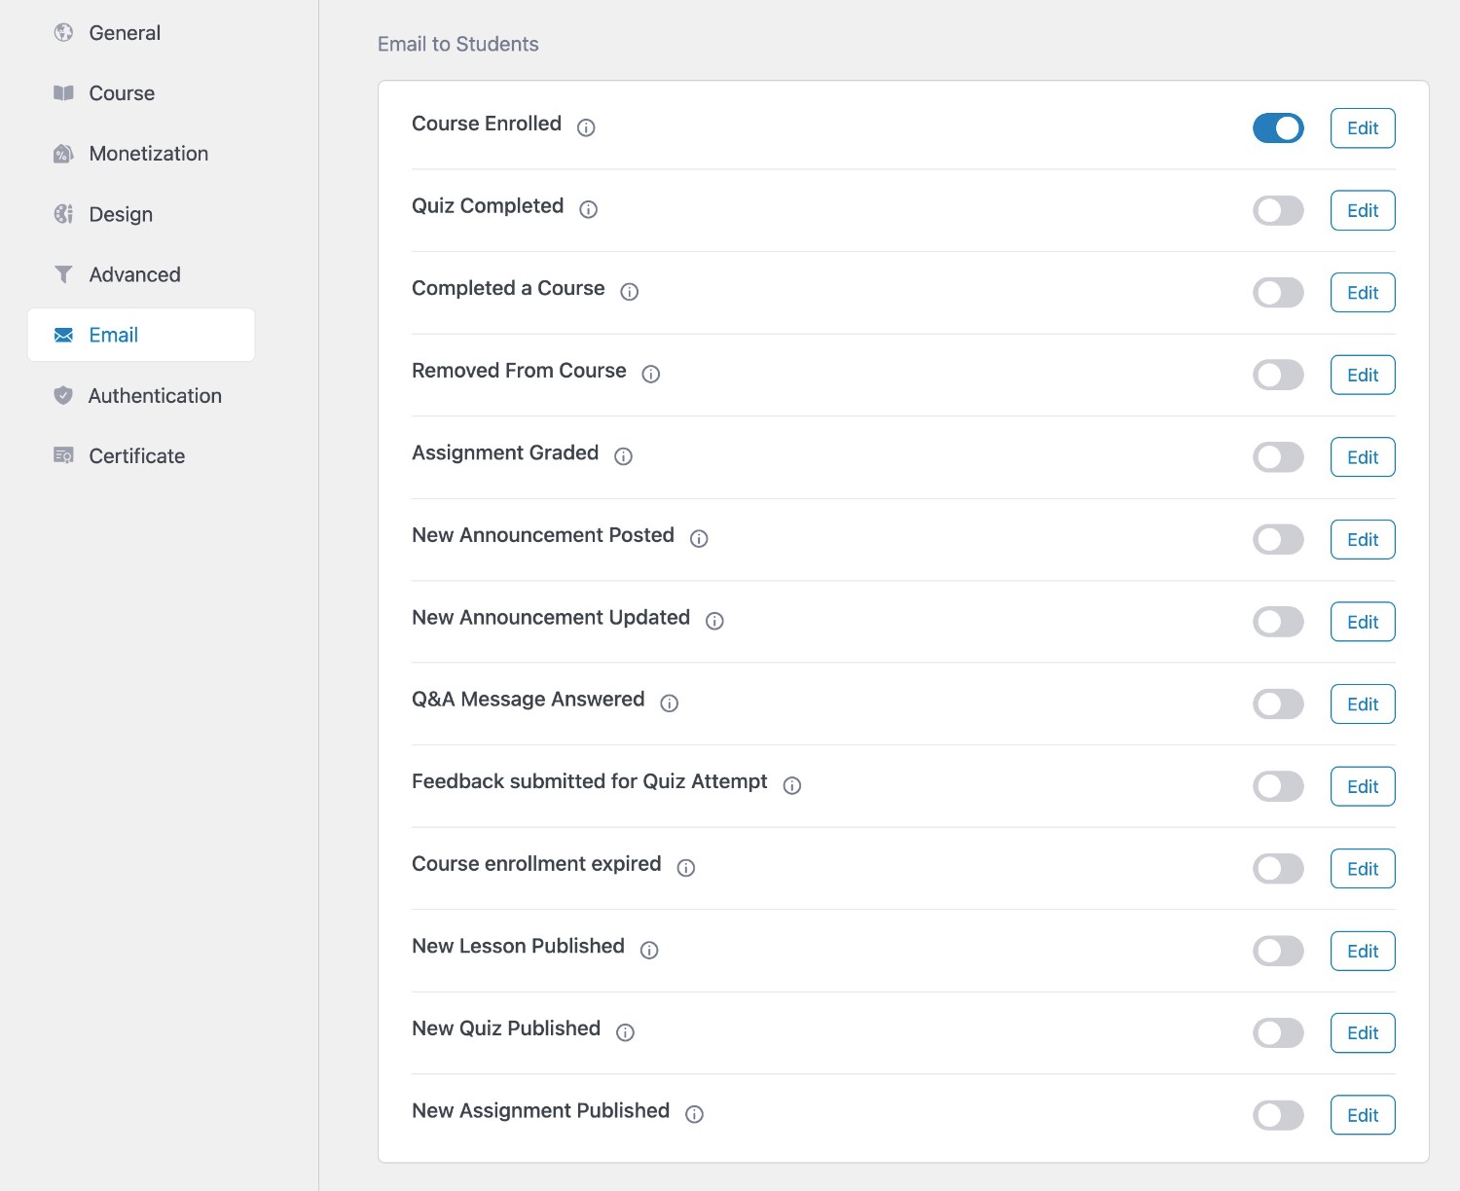Open Advanced settings tab

coord(141,274)
